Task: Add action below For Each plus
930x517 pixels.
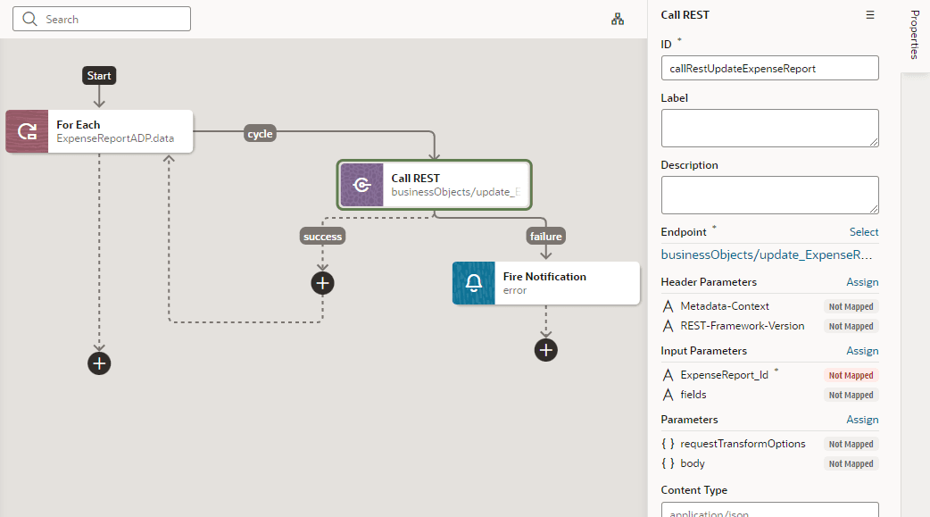Action: point(99,363)
